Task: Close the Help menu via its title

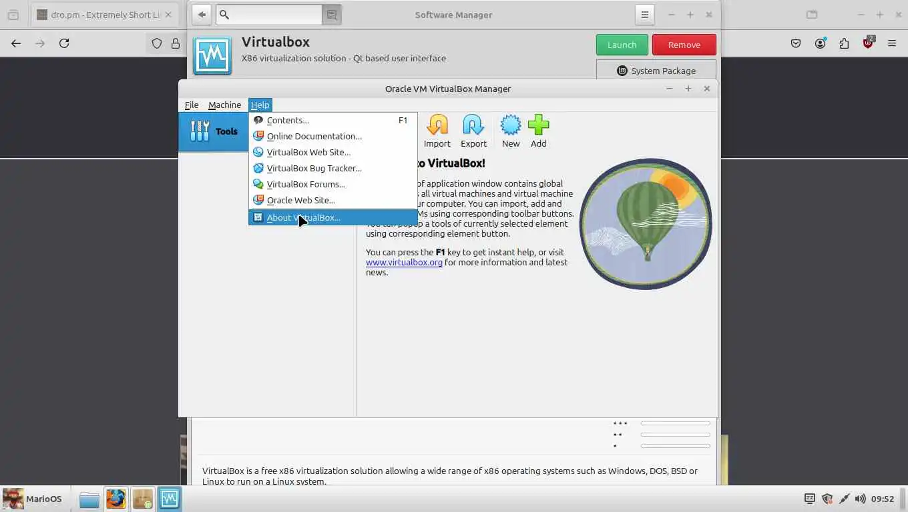Action: (x=260, y=105)
